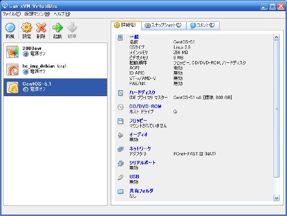Click the 共有フォルダ folder icon
The image size is (287, 216).
coord(120,191)
